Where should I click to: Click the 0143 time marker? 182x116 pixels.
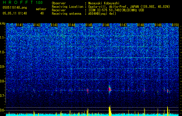pyautogui.click(x=54, y=25)
